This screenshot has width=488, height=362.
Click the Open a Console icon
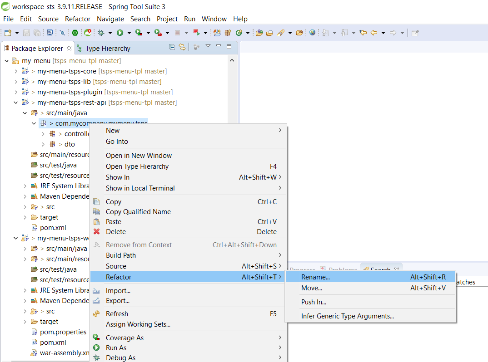tap(50, 33)
